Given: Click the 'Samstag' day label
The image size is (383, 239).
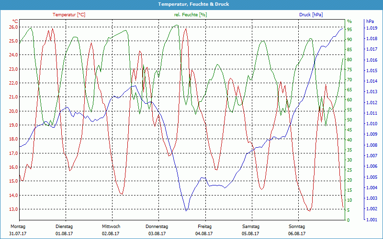Looking at the screenshot, I should (x=250, y=227).
